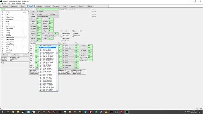Screen dimensions: 203x114
Task: Collapse the Wpn 1 weapon dropdown
Action: 57,46
